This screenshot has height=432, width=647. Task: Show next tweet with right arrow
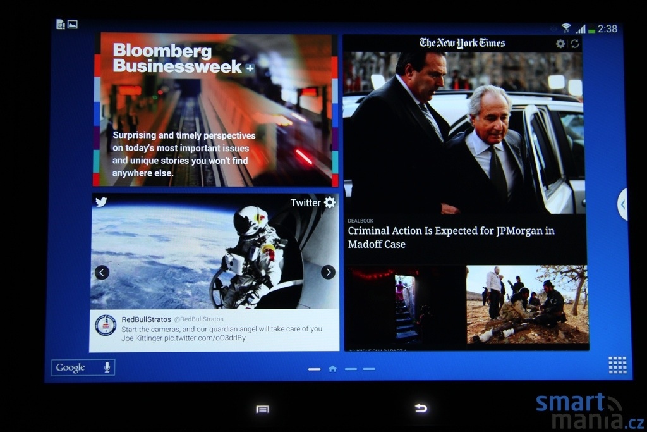point(328,272)
